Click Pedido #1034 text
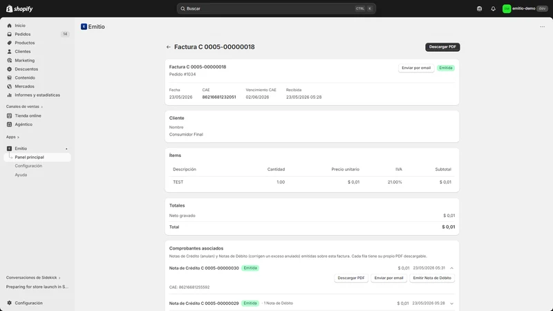This screenshot has width=553, height=311. click(182, 75)
